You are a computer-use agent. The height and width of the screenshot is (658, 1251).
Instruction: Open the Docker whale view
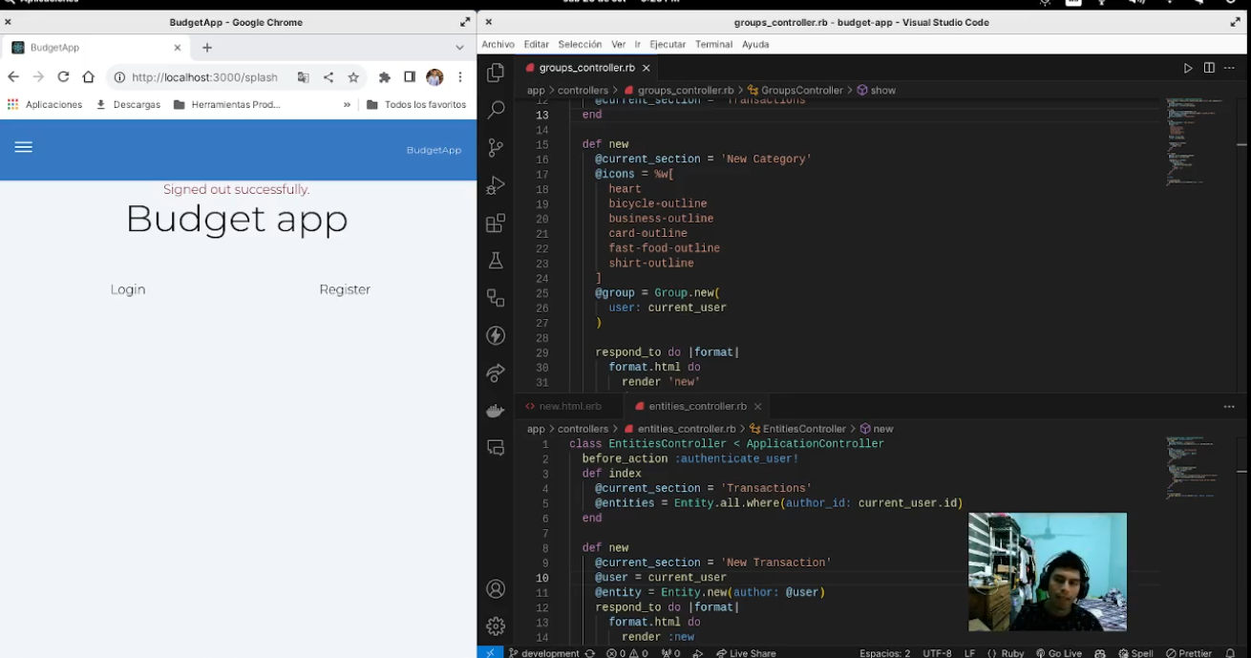pos(496,411)
